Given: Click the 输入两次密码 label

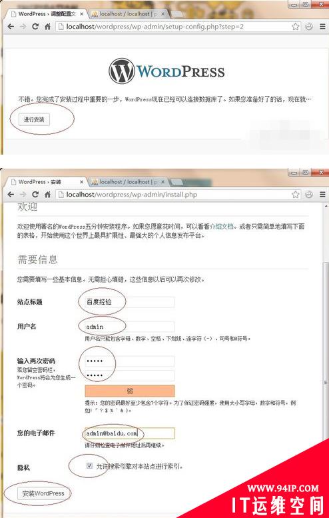Looking at the screenshot, I should click(x=36, y=361).
